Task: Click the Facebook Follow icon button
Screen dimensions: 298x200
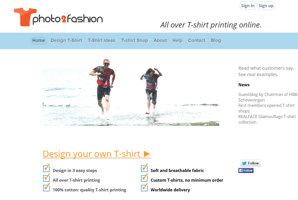Action: pos(246,170)
